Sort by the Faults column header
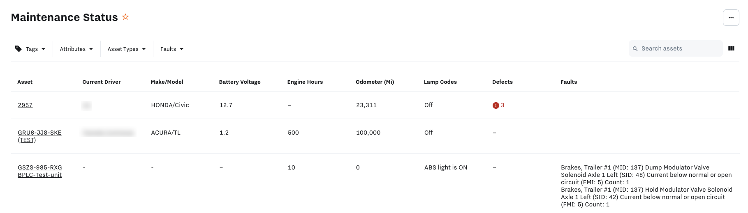The height and width of the screenshot is (213, 748). coord(569,82)
